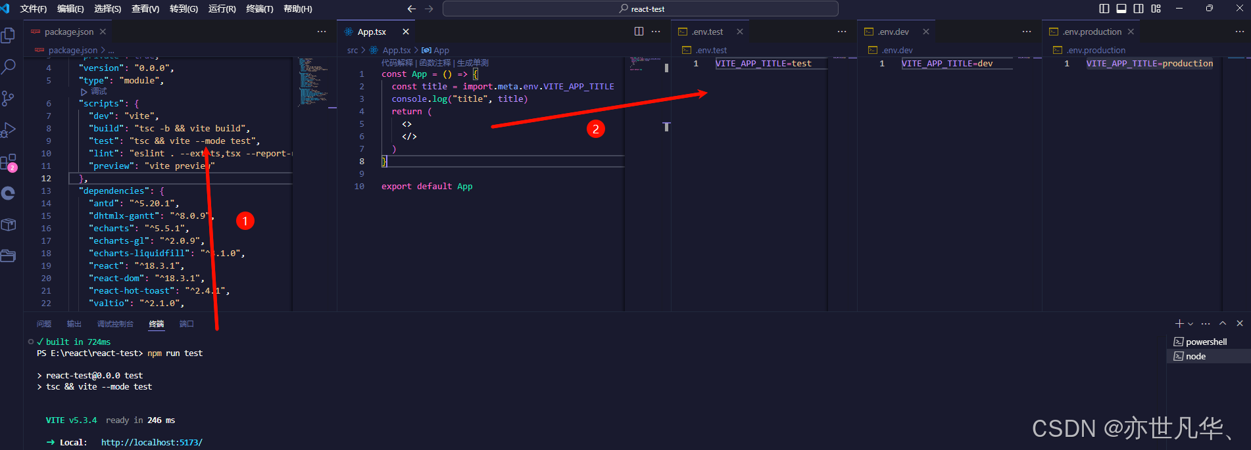Open more actions for package.json editor group

tap(322, 32)
